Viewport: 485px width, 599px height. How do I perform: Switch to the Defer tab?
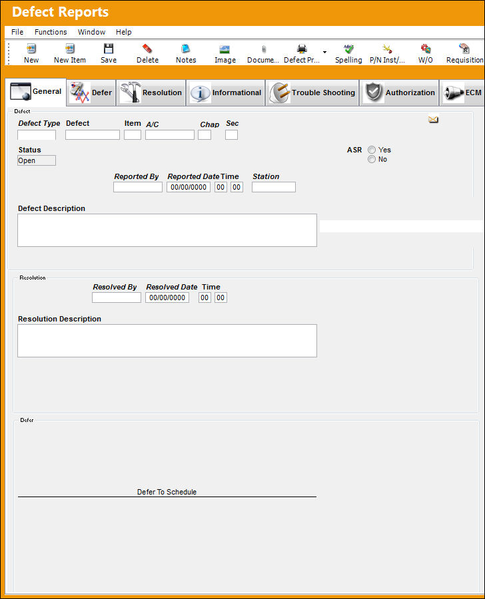coord(91,93)
